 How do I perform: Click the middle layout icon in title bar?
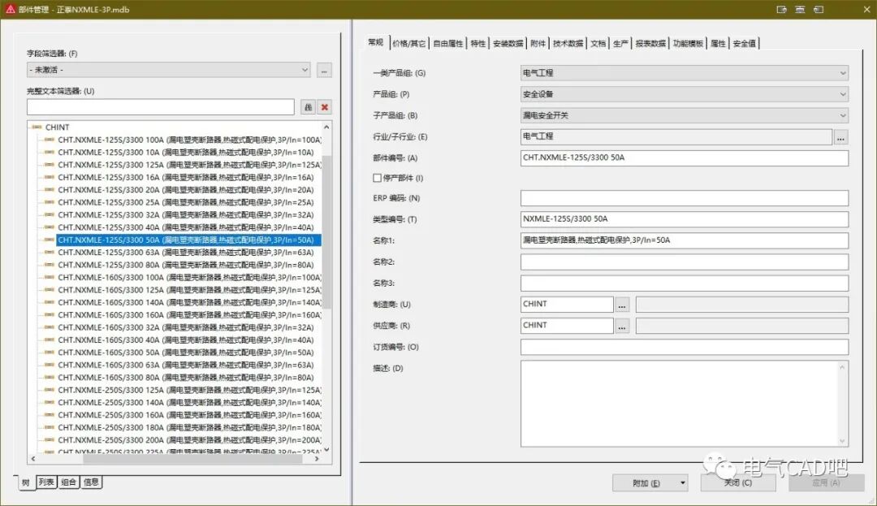click(x=800, y=9)
